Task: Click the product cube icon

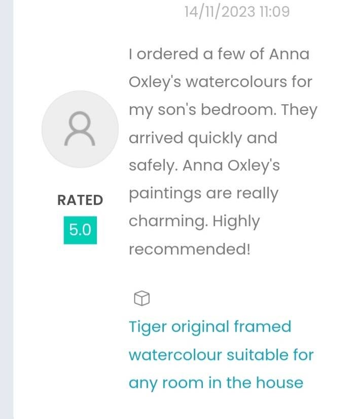Action: (141, 299)
